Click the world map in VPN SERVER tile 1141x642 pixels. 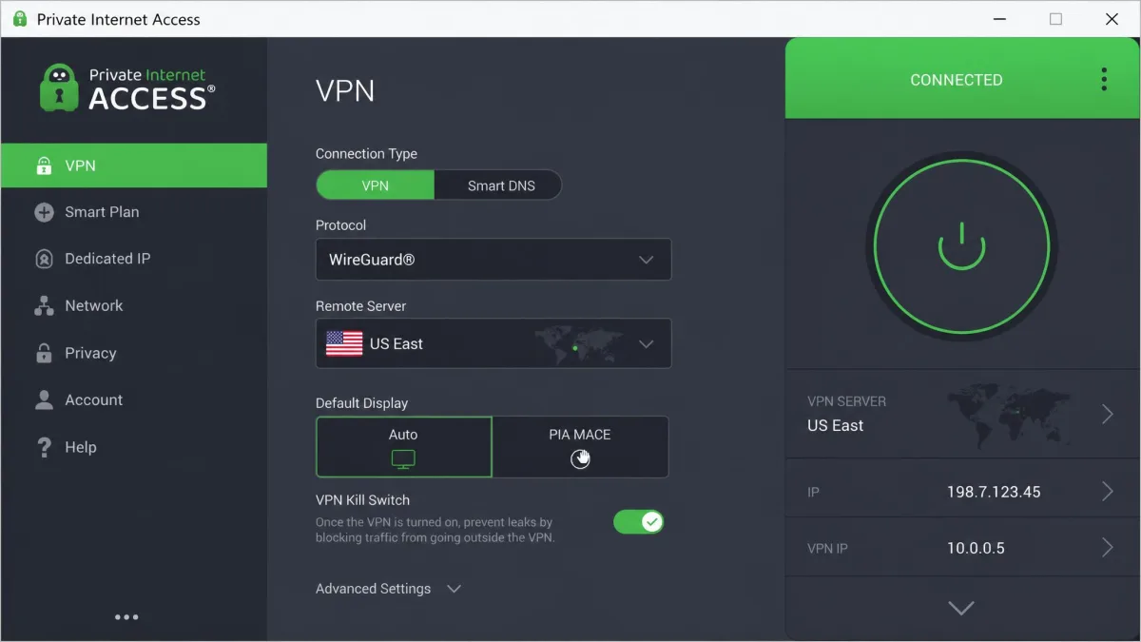tap(1010, 416)
